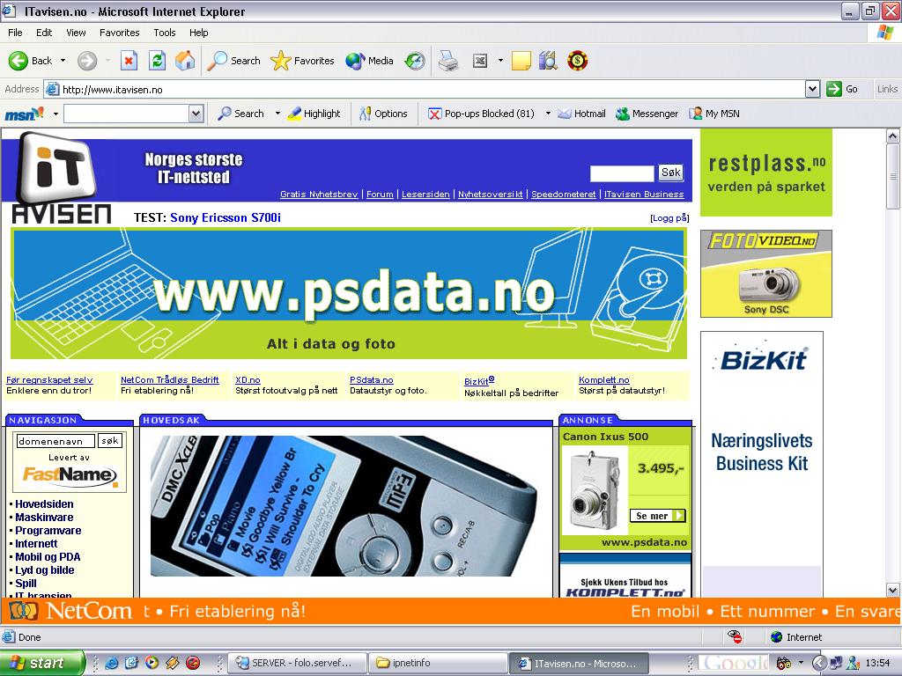
Task: Open History clock icon
Action: pyautogui.click(x=415, y=61)
